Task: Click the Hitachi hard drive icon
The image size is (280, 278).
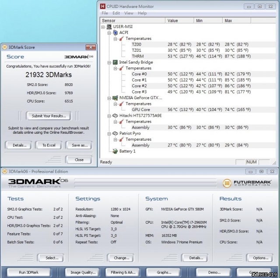Action: (x=115, y=116)
